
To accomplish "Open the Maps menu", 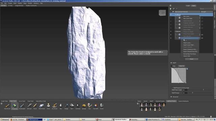I will (x=25, y=3).
